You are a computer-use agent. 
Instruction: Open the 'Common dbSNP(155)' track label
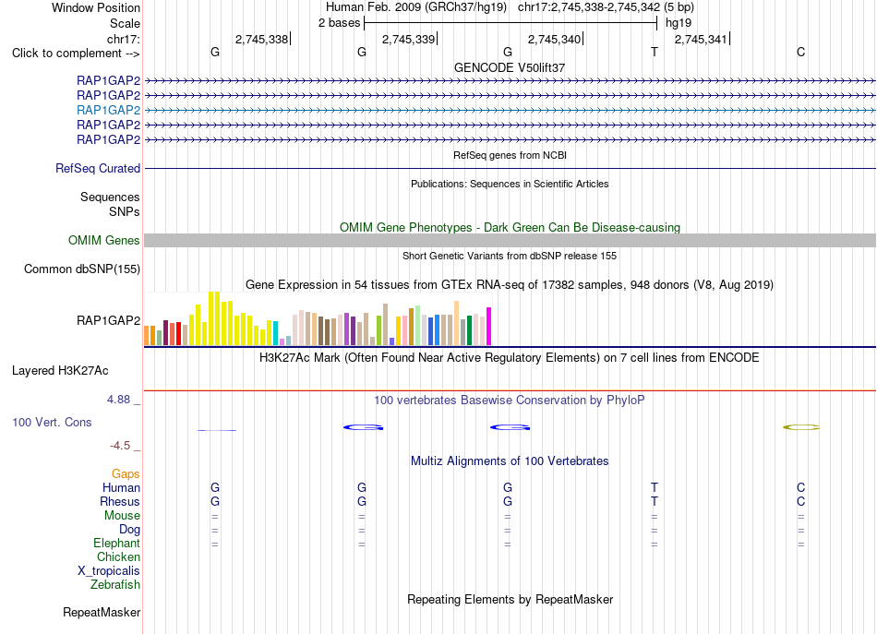coord(82,269)
